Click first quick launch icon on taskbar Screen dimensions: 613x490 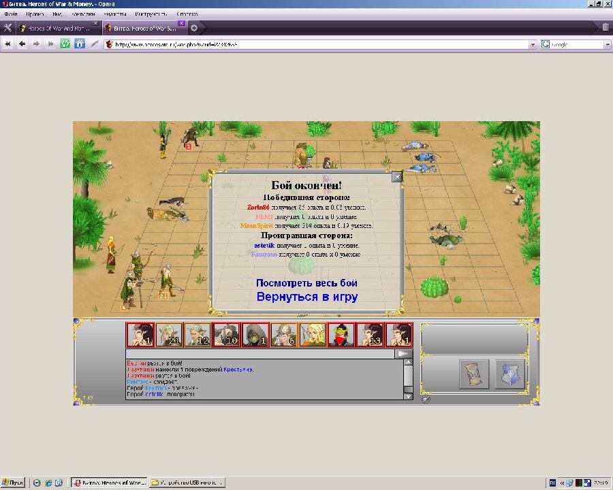point(37,483)
